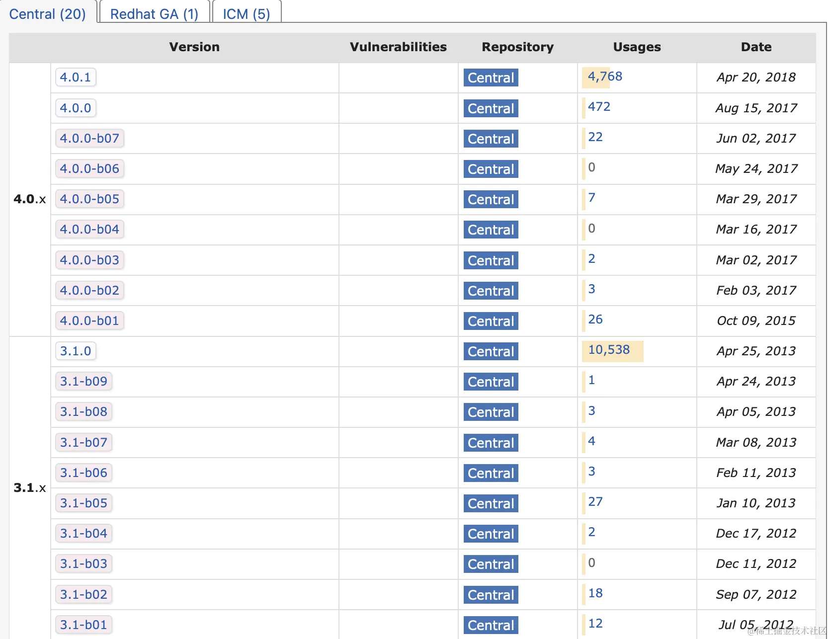Switch to the Redhat GA (1) tab
The height and width of the screenshot is (639, 830).
point(154,14)
